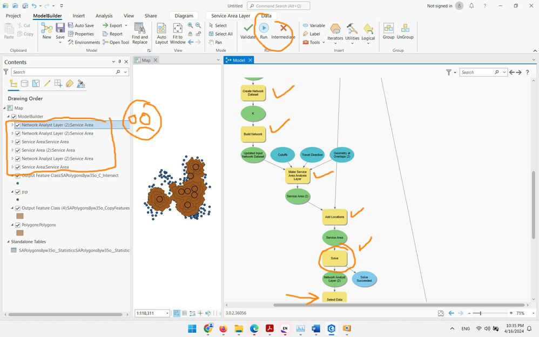Adjust the model zoom slider handle
Screen dimensions: 539x337
coord(481,313)
